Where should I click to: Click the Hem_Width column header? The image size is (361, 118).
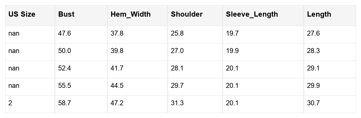(x=130, y=14)
